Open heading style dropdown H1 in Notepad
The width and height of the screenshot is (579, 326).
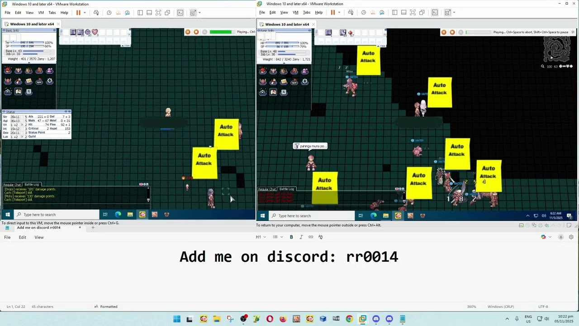click(x=261, y=237)
